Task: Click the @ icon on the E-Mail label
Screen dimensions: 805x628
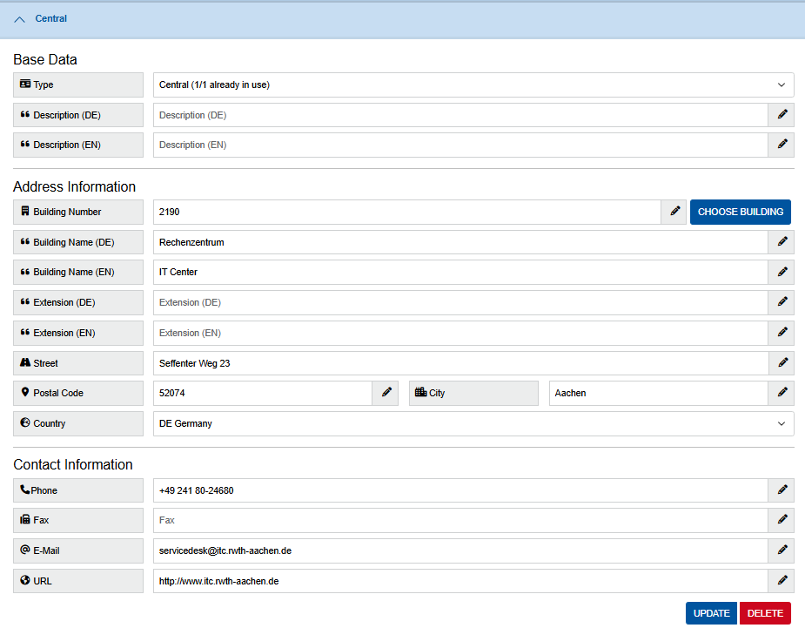Action: (x=24, y=550)
